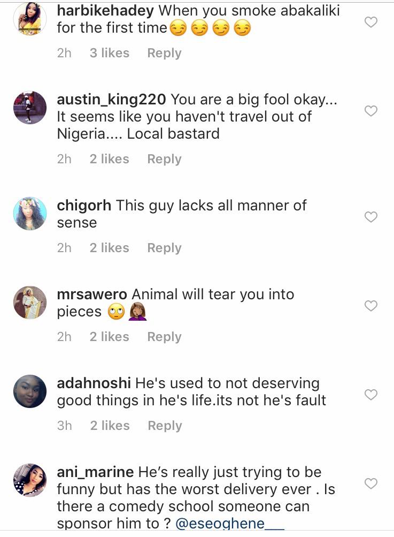Tap the heart next to ani_marine's comment
The width and height of the screenshot is (394, 537).
tap(370, 483)
